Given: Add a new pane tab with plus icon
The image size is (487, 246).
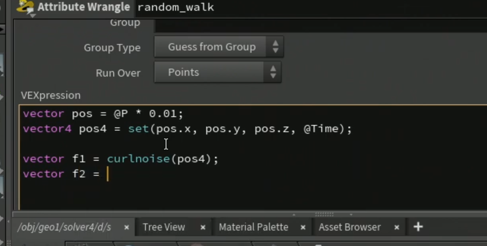Looking at the screenshot, I should (418, 227).
